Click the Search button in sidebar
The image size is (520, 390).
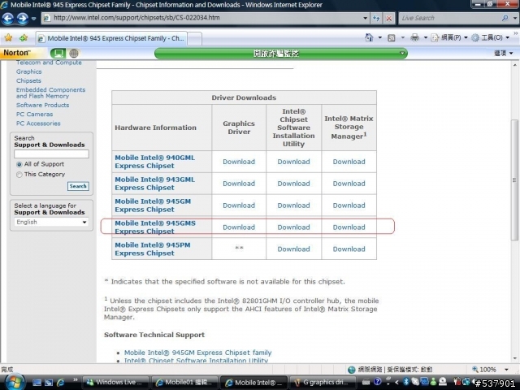coord(78,186)
